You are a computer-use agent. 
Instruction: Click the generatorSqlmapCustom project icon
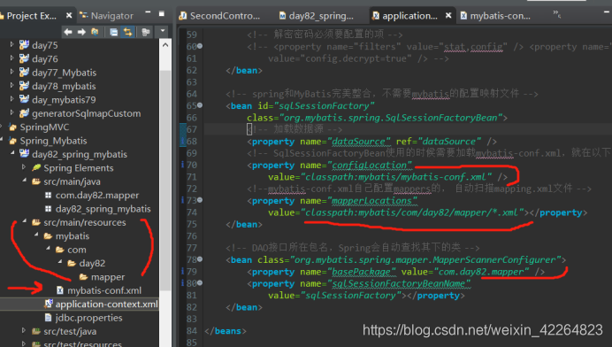pyautogui.click(x=24, y=113)
